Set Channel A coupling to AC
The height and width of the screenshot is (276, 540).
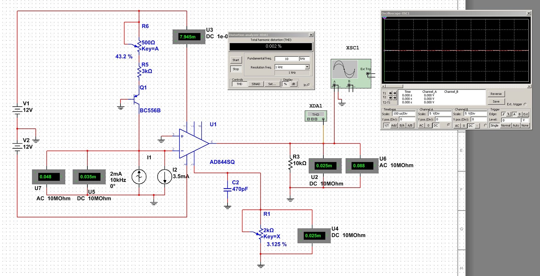pyautogui.click(x=421, y=125)
